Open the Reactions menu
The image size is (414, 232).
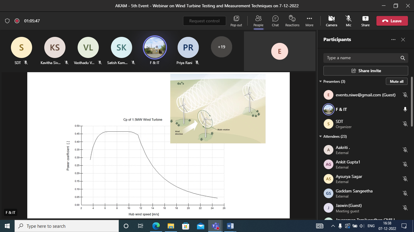pyautogui.click(x=292, y=21)
